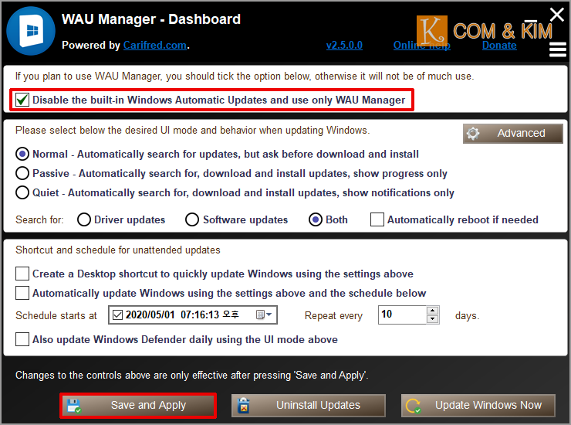Open the Carifred.com link
Viewport: 571px width, 425px height.
pyautogui.click(x=155, y=45)
